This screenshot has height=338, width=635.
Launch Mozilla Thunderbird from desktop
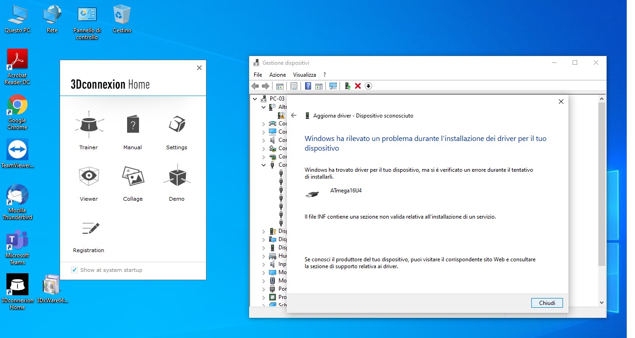tap(17, 203)
